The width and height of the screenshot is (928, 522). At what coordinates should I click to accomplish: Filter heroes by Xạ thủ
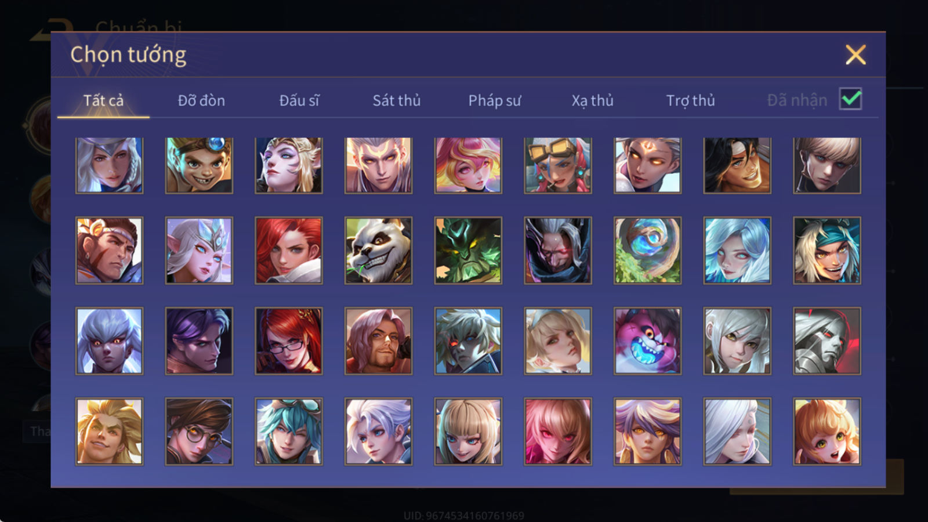(592, 100)
